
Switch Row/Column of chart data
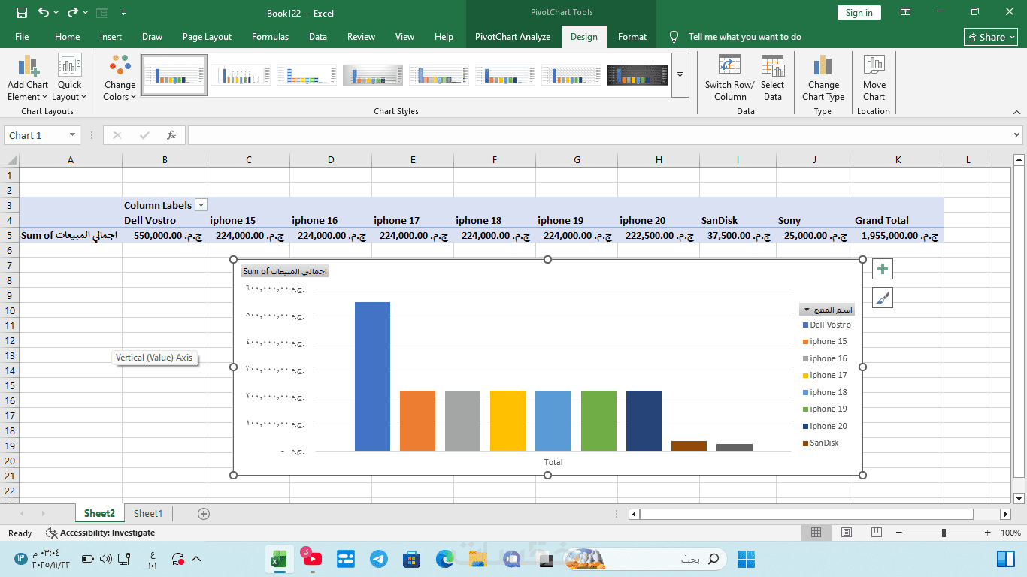(x=729, y=77)
